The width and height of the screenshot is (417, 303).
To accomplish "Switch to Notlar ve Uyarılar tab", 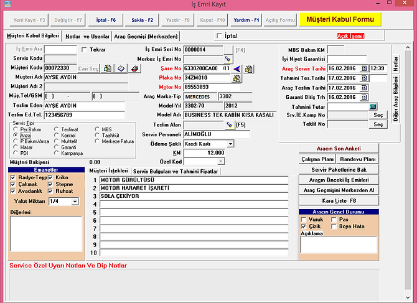I will [x=87, y=37].
